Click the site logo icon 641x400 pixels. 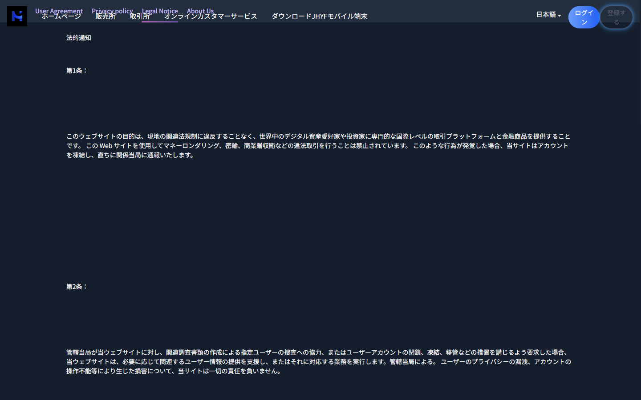17,16
